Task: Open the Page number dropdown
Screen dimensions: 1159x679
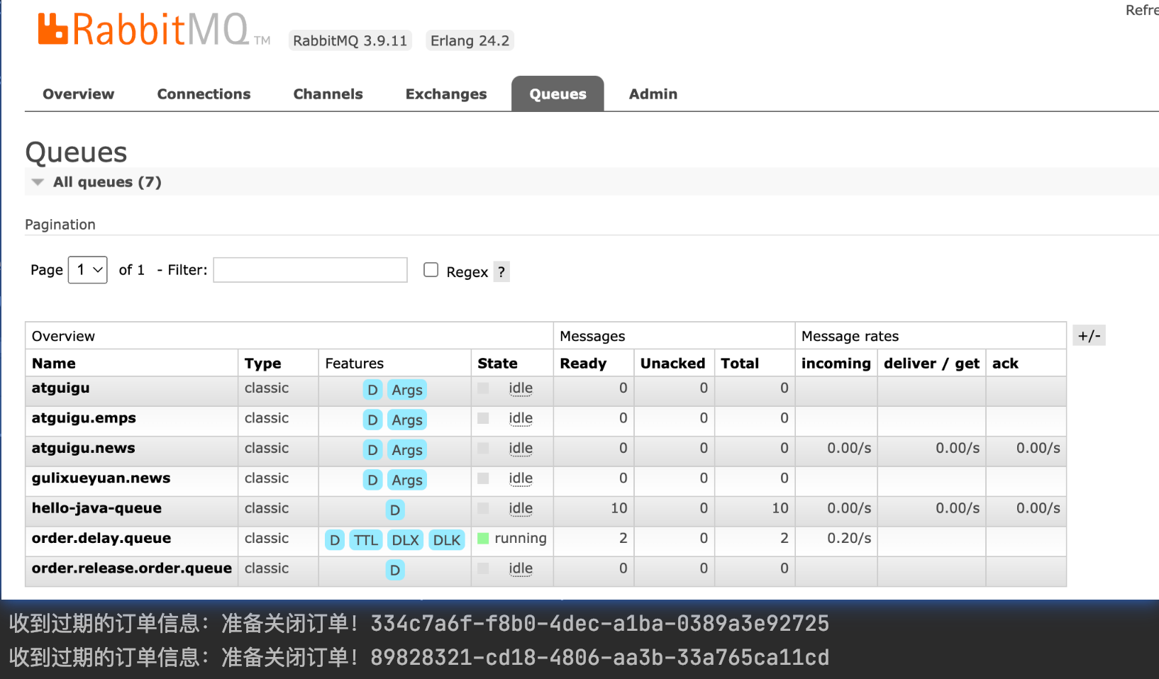Action: (x=88, y=270)
